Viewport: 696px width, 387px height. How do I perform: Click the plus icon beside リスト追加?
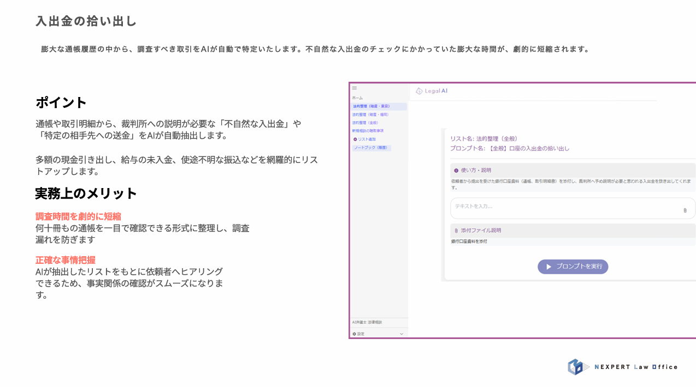point(356,140)
